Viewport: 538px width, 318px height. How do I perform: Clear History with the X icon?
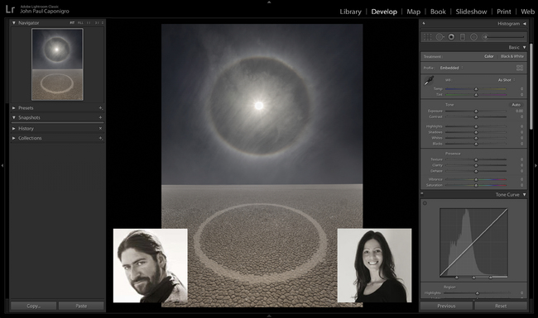click(100, 128)
